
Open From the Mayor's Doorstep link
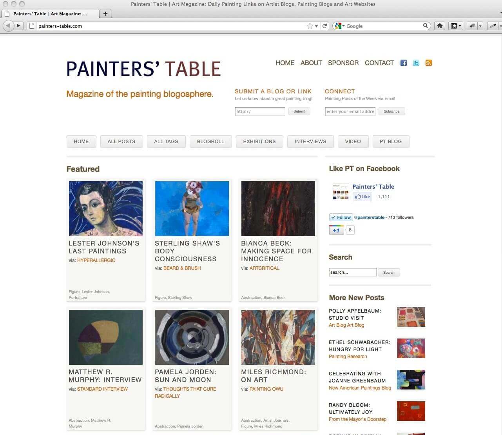[x=357, y=419]
